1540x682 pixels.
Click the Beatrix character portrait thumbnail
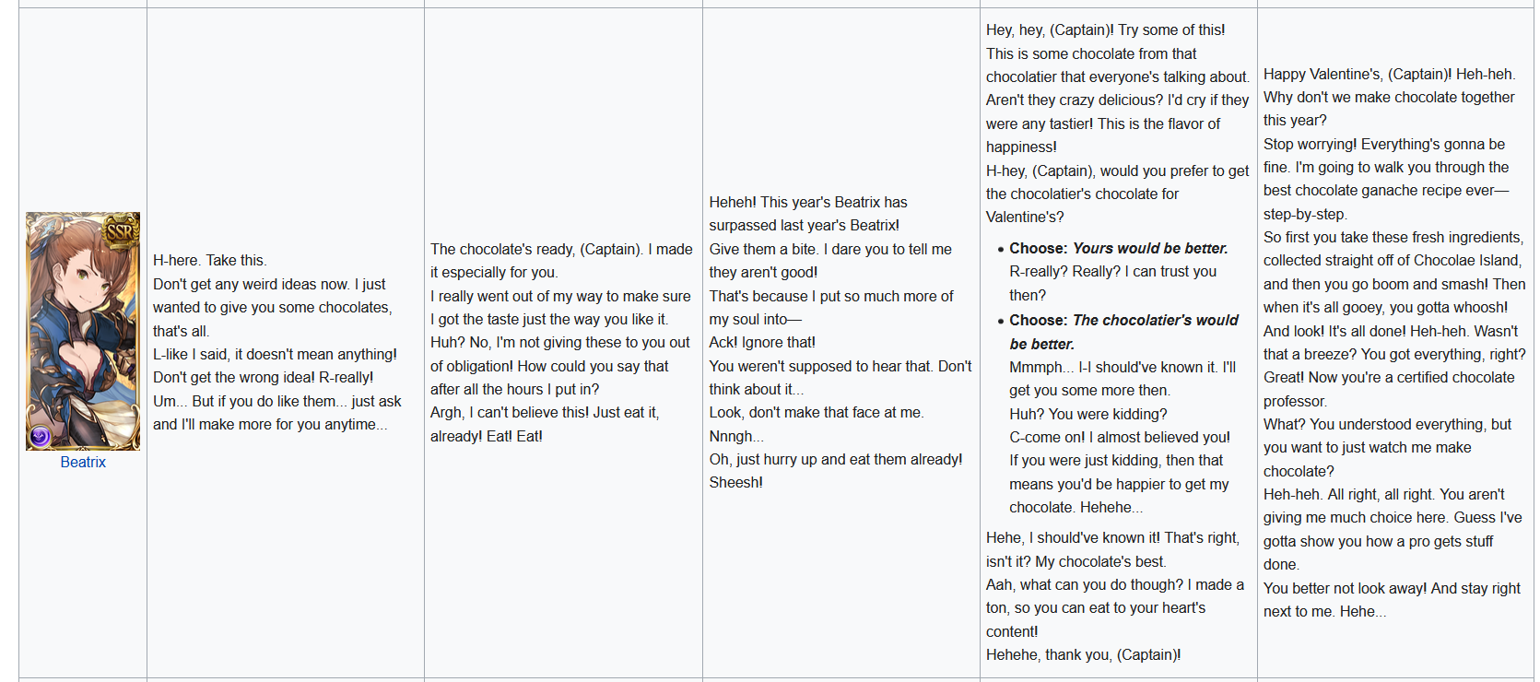[x=83, y=332]
